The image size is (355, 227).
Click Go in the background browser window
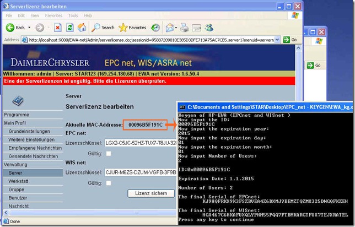point(314,66)
